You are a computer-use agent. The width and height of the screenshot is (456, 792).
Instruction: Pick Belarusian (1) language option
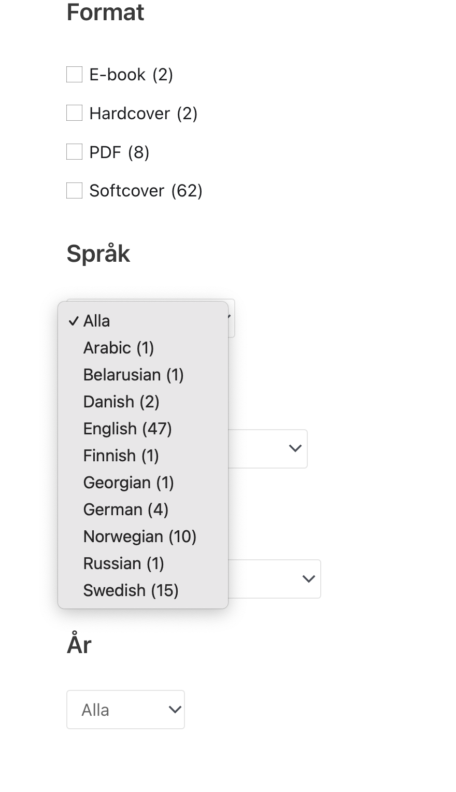133,375
